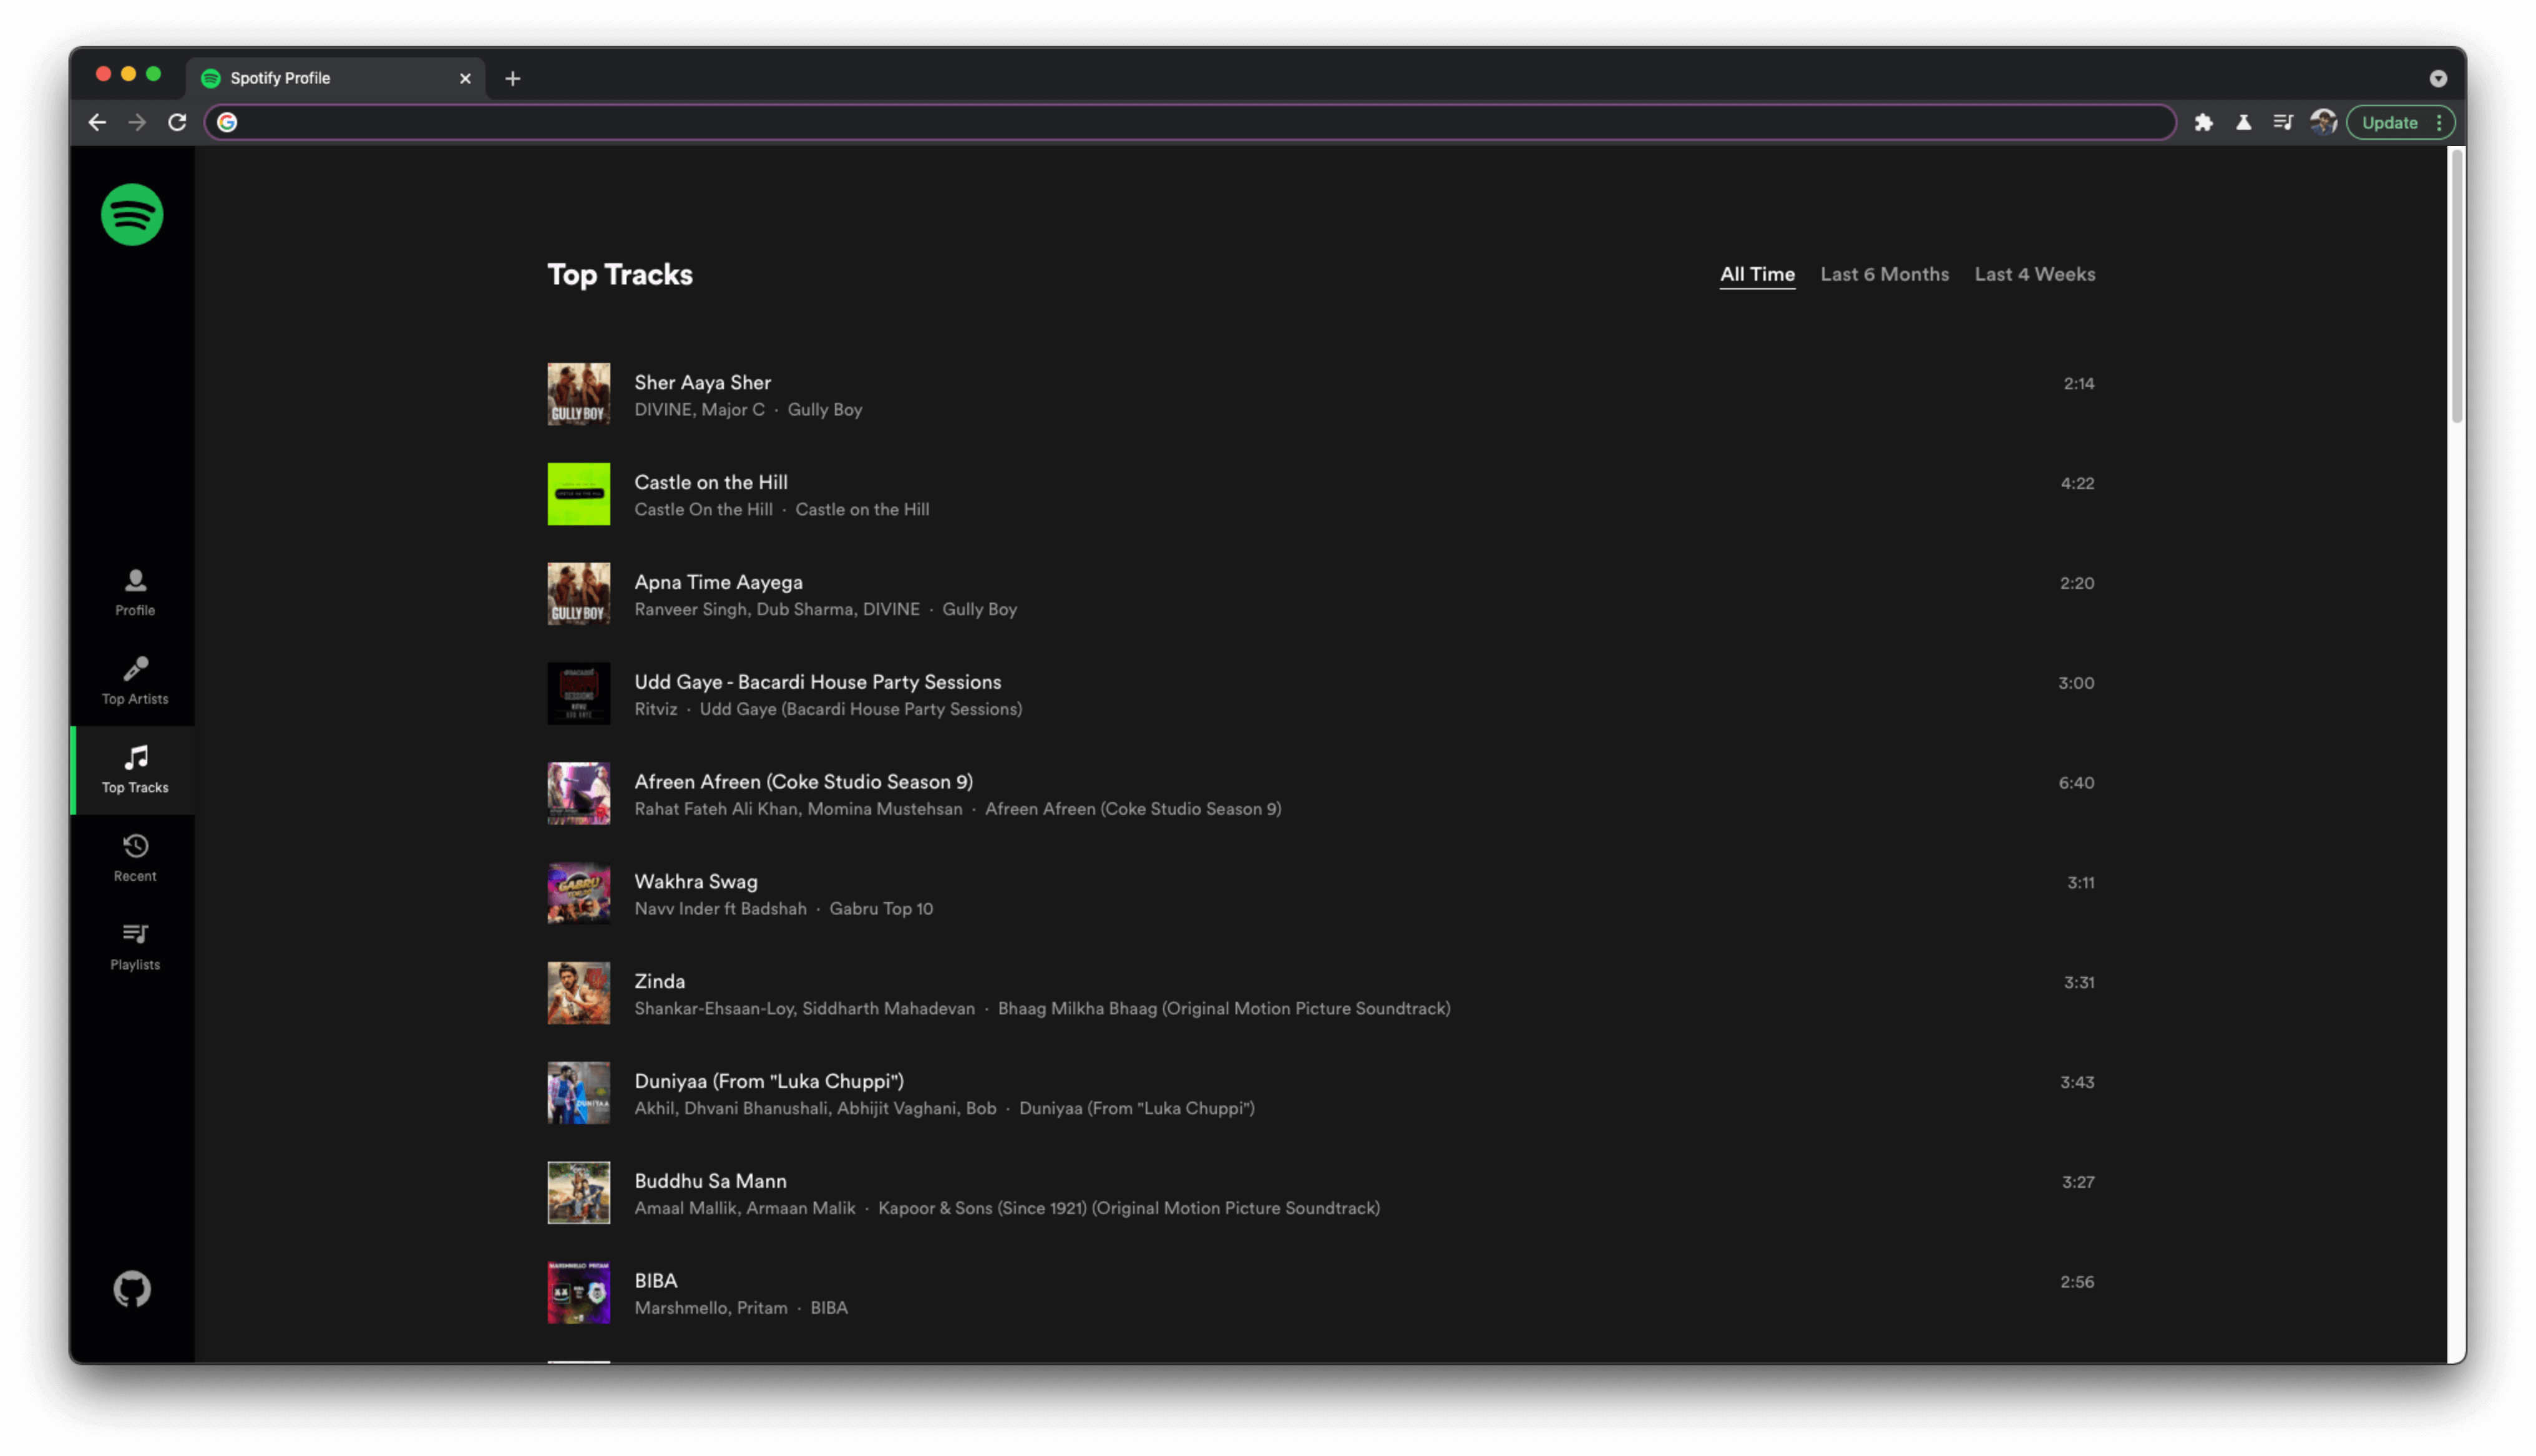The height and width of the screenshot is (1456, 2536).
Task: Click the Update button in Chrome
Action: pos(2389,123)
